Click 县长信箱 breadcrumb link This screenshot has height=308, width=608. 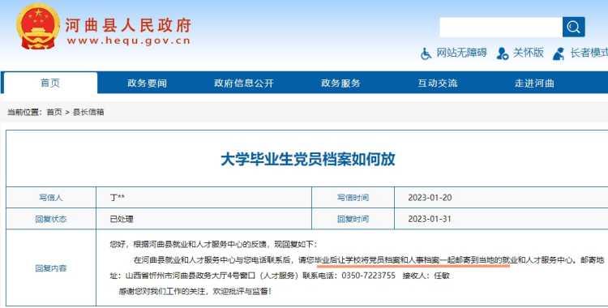88,112
